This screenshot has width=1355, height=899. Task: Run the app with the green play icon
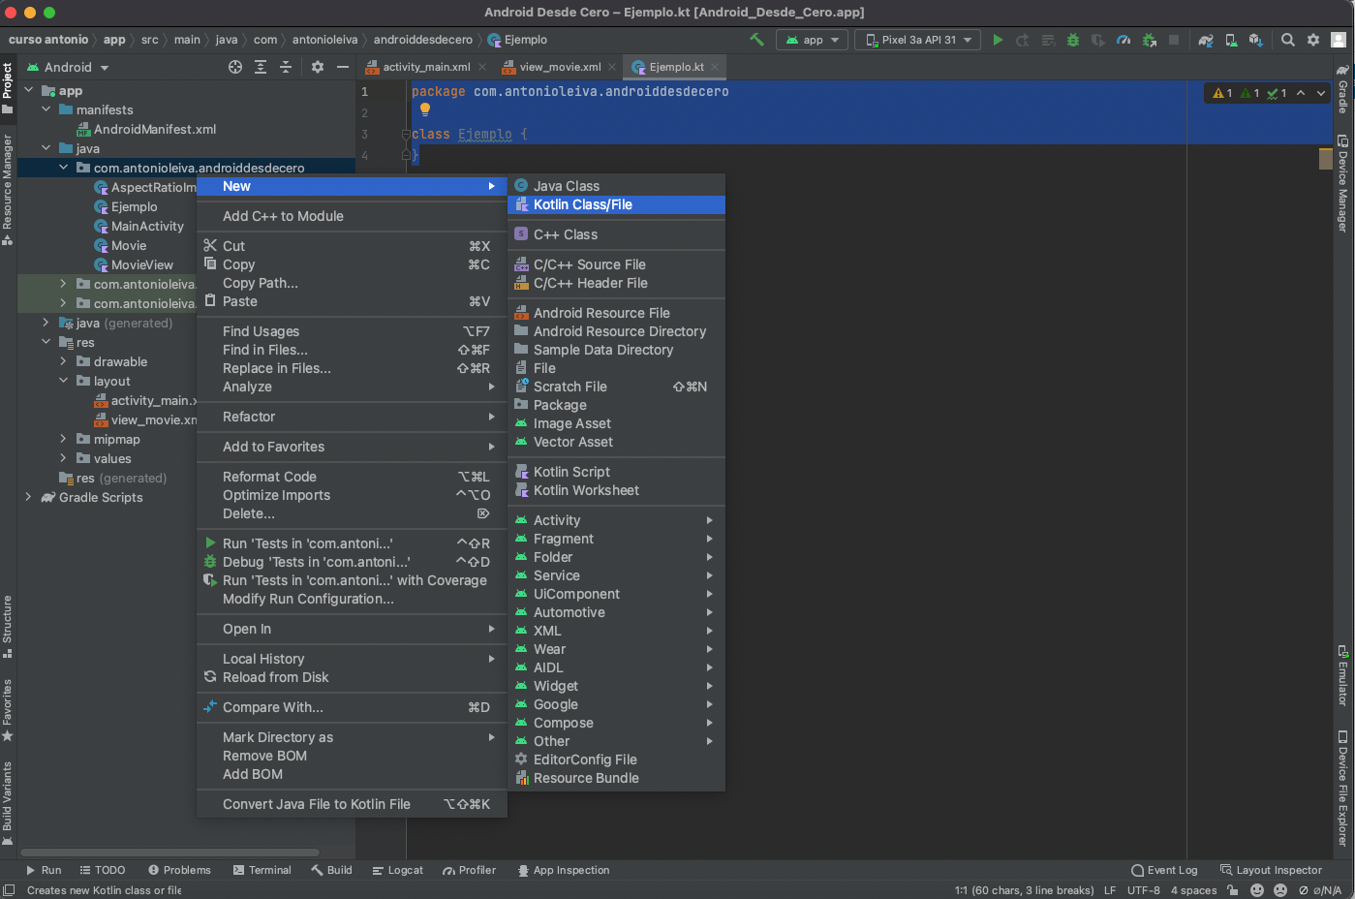(998, 40)
